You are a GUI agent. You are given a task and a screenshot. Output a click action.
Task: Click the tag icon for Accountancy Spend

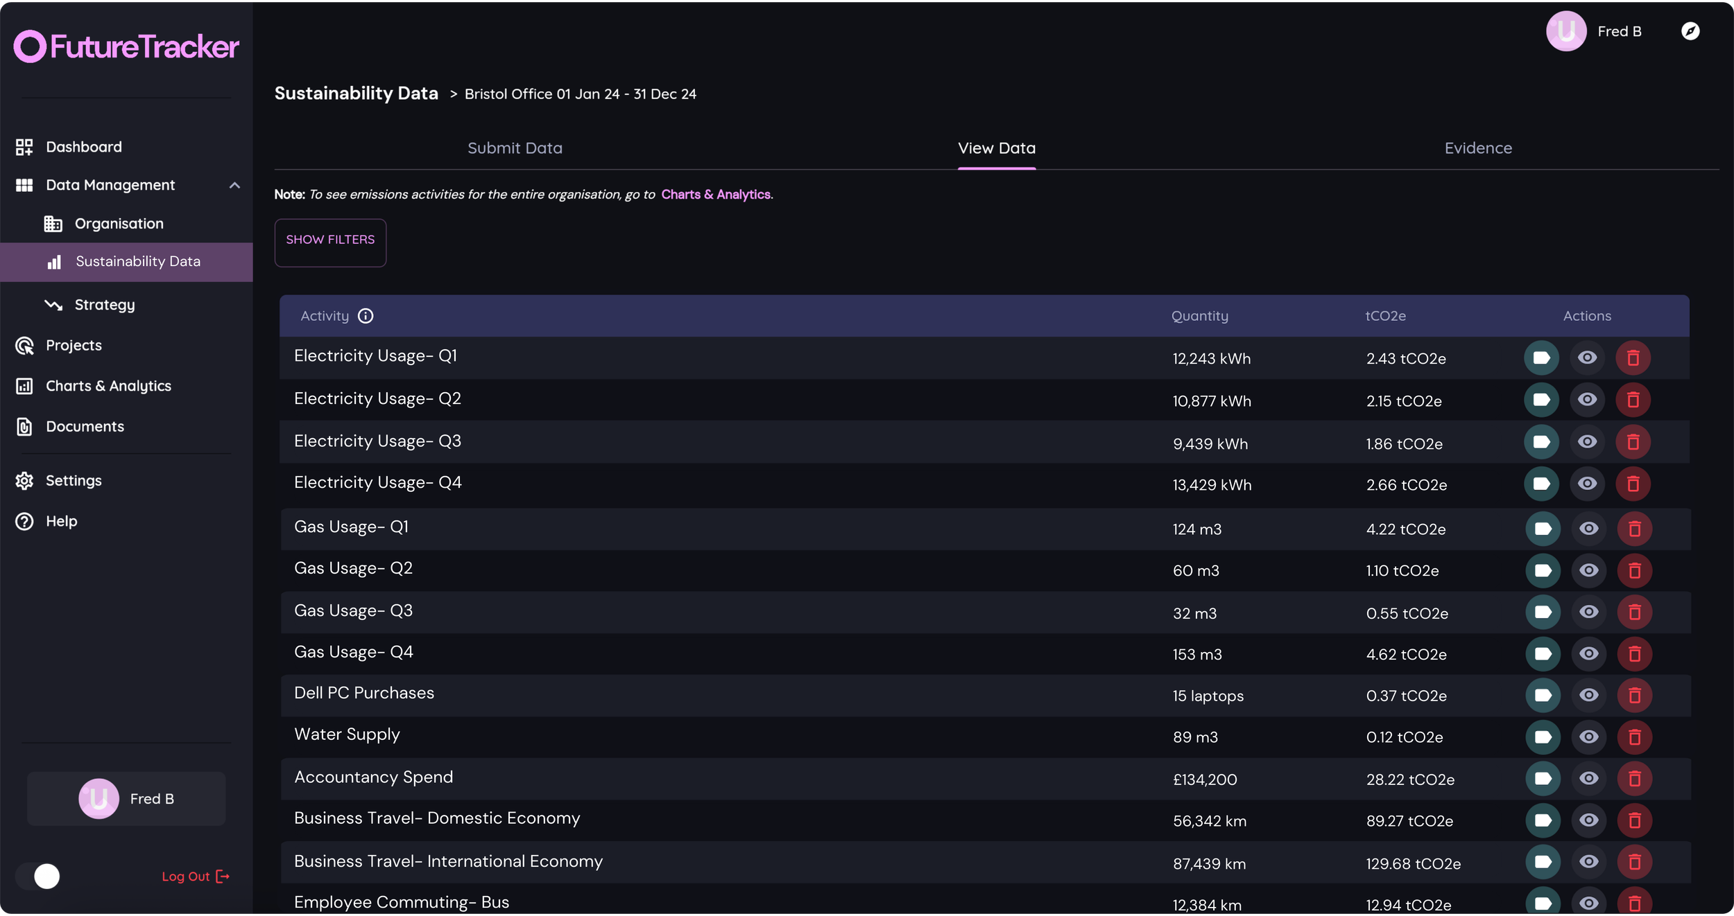[x=1543, y=779]
